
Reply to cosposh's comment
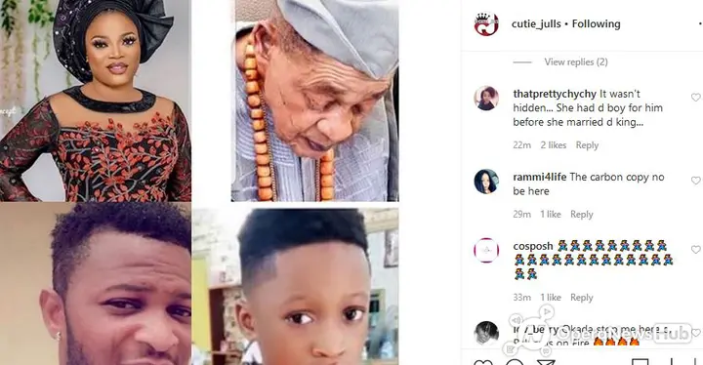click(582, 298)
